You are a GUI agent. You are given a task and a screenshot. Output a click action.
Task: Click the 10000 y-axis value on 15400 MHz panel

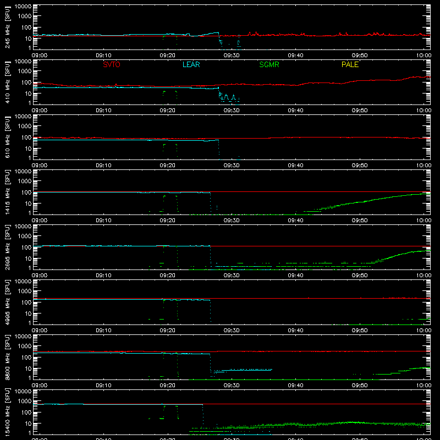pos(23,392)
